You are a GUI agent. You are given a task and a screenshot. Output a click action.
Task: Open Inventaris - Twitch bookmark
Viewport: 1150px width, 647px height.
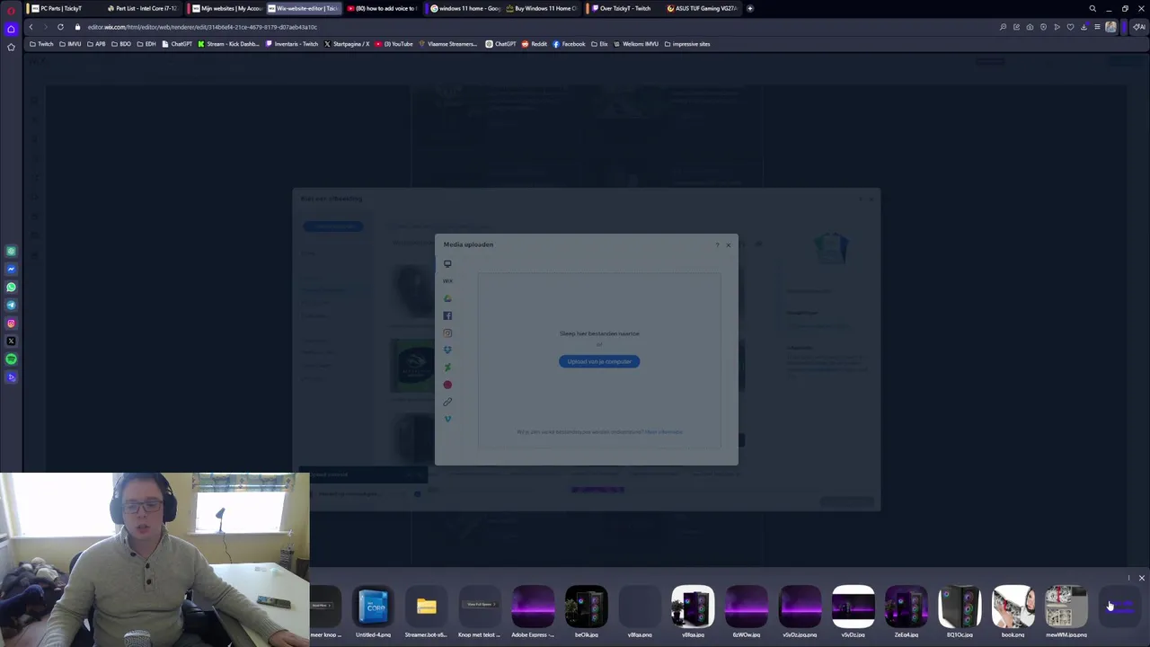coord(292,44)
